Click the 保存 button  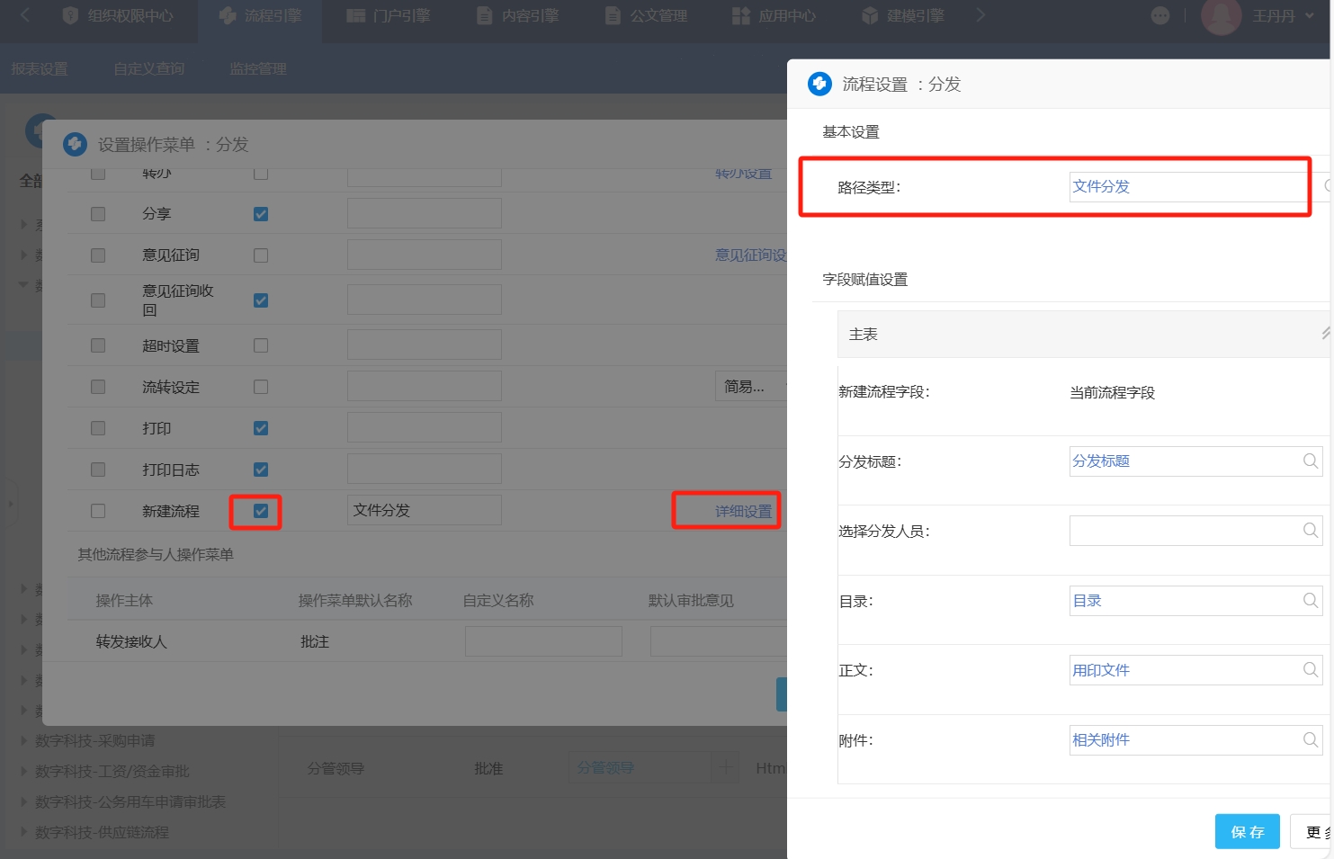tap(1247, 832)
